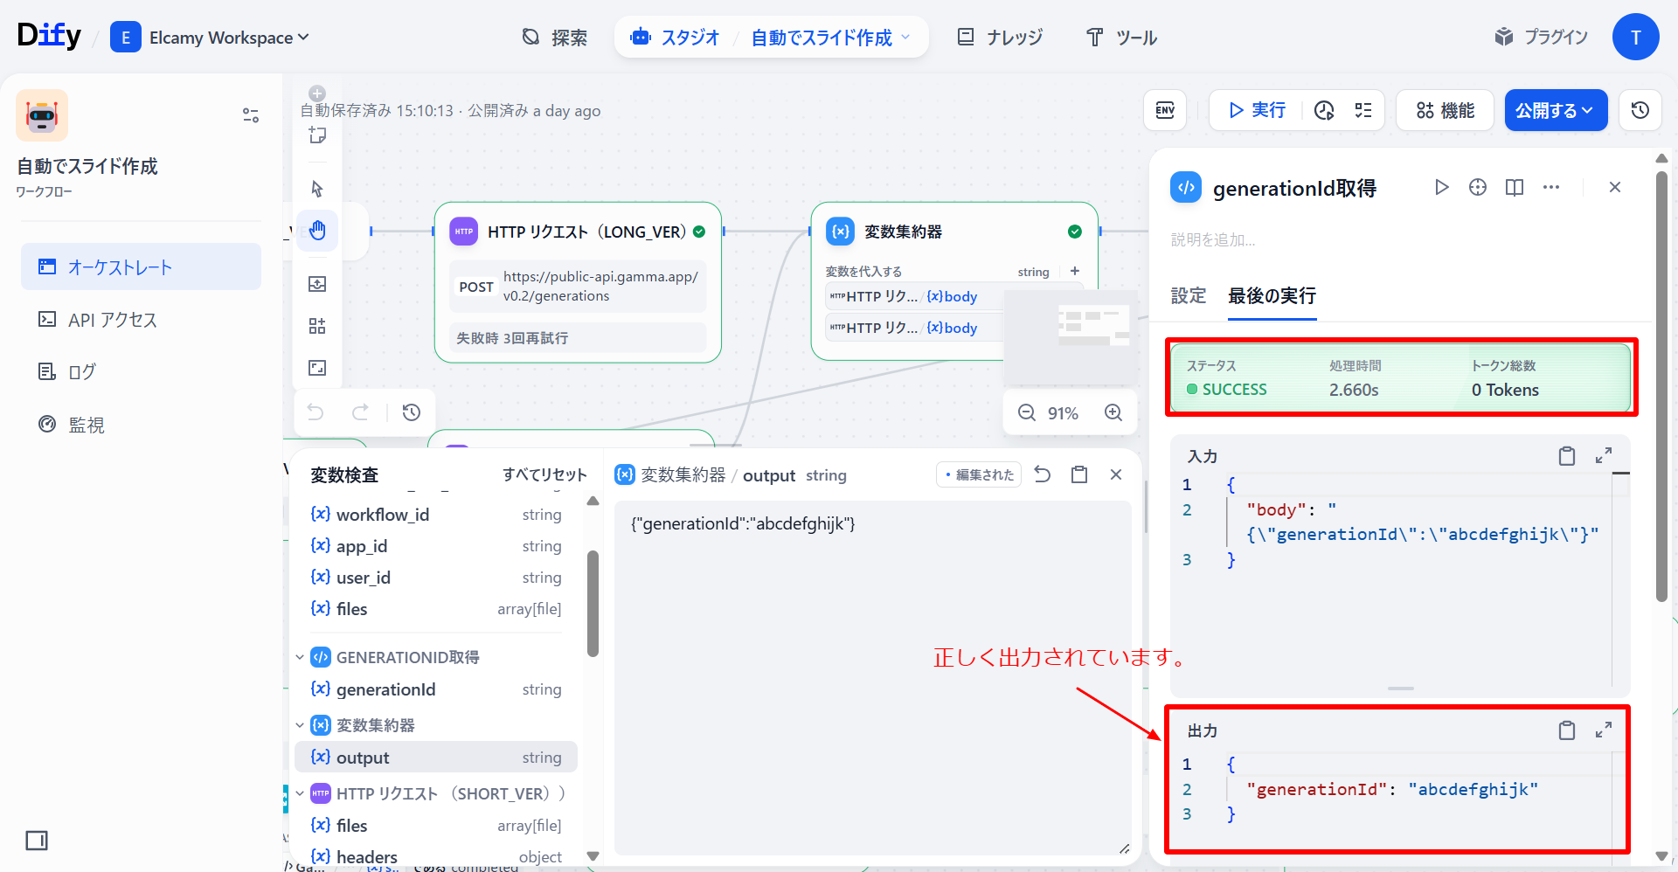Open the checklist icon beside run history

pos(1363,110)
